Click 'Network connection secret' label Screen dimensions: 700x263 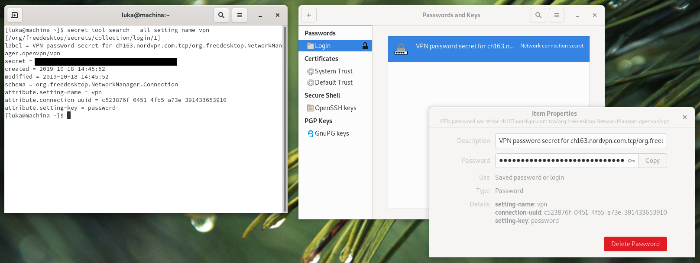click(552, 46)
